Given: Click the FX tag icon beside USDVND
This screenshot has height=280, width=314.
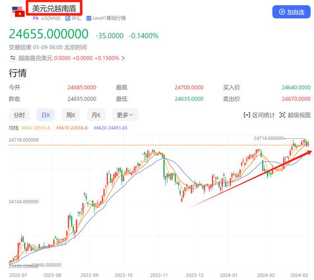Looking at the screenshot, I should 36,18.
